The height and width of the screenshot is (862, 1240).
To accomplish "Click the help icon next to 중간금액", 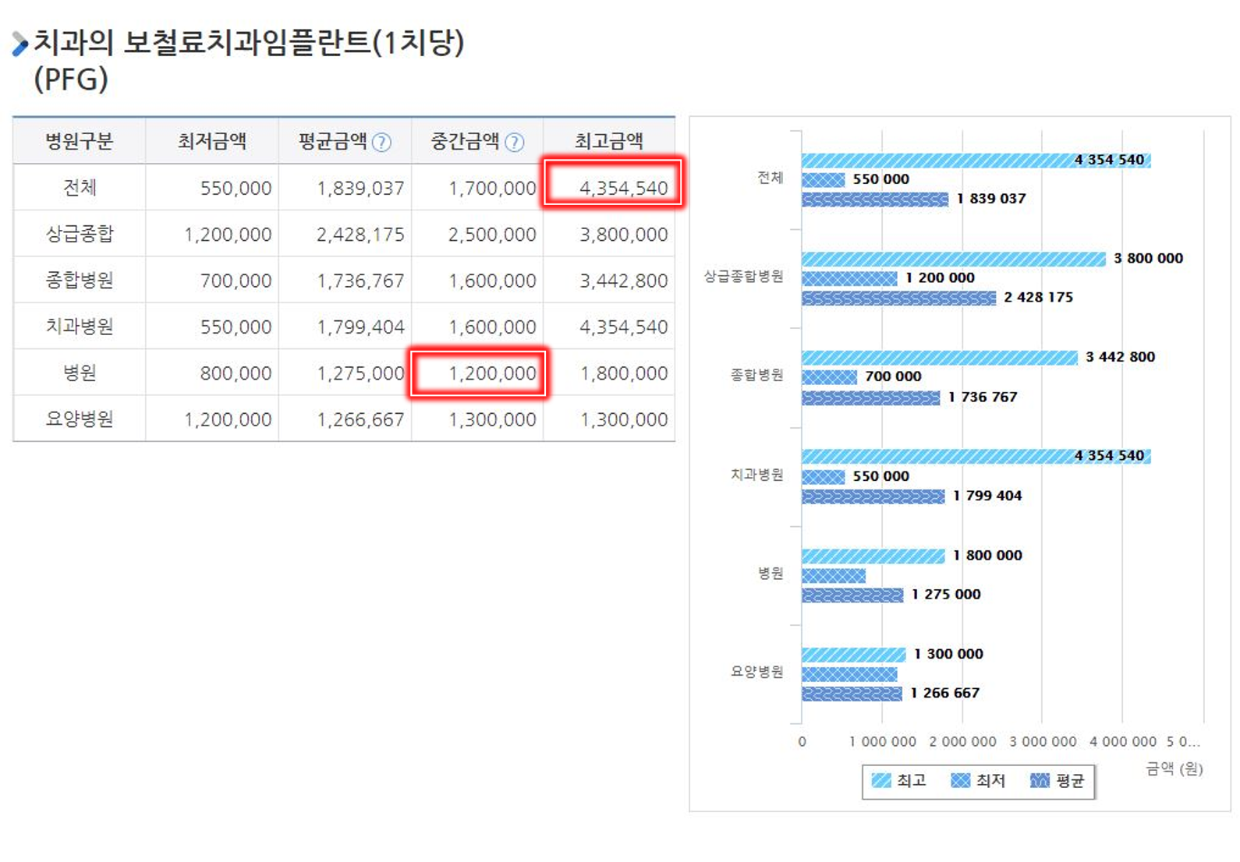I will click(514, 143).
